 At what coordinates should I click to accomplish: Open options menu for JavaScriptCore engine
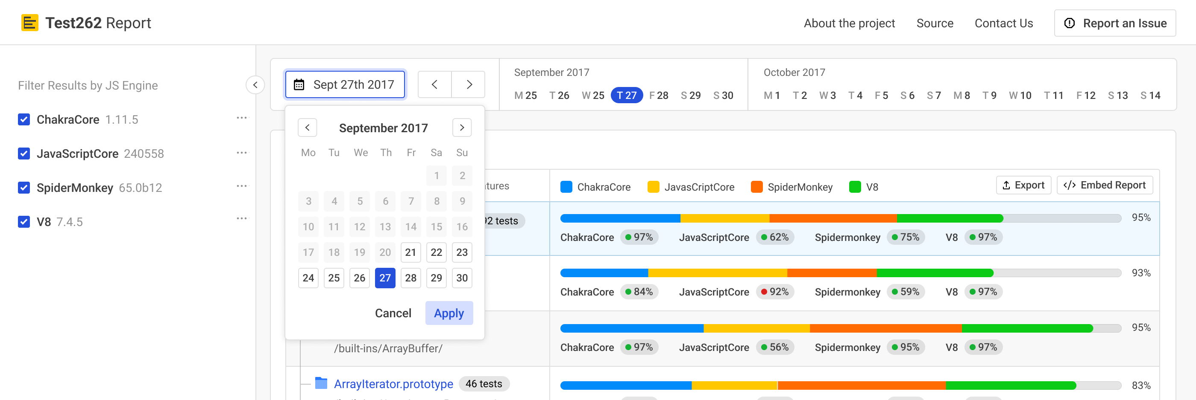(241, 153)
